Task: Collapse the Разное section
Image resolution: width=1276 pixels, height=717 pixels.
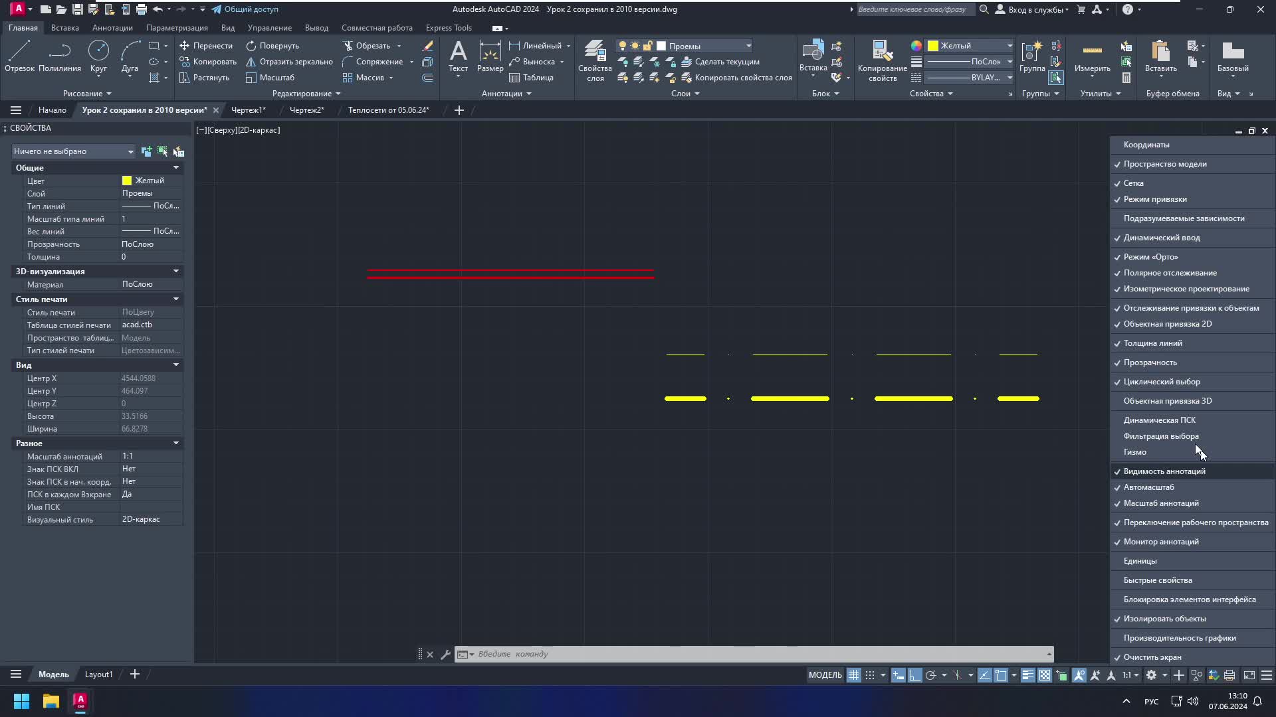Action: tap(176, 443)
